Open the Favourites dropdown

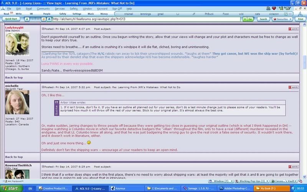[x=282, y=19]
